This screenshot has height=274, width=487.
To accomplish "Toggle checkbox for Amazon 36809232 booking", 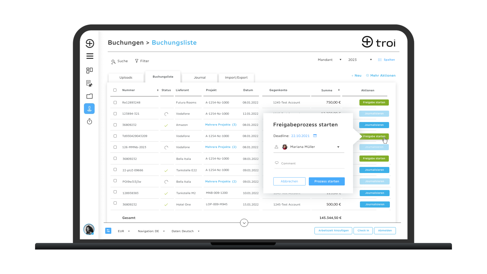I will 115,125.
